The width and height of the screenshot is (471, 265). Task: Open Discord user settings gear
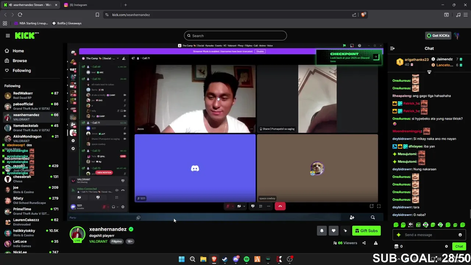(123, 207)
